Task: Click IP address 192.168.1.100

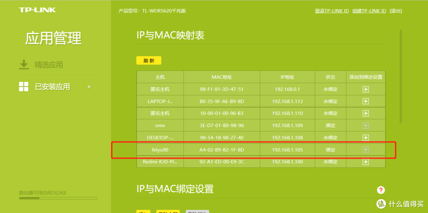Action: 287,162
